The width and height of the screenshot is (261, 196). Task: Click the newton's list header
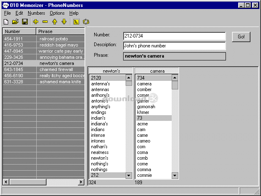pyautogui.click(x=111, y=71)
